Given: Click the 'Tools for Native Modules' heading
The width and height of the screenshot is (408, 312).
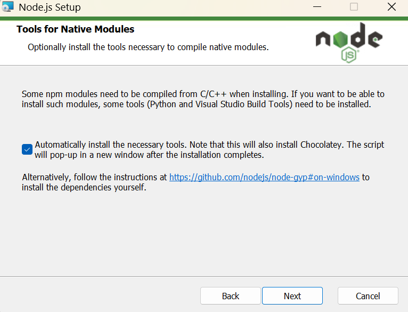Looking at the screenshot, I should 76,29.
